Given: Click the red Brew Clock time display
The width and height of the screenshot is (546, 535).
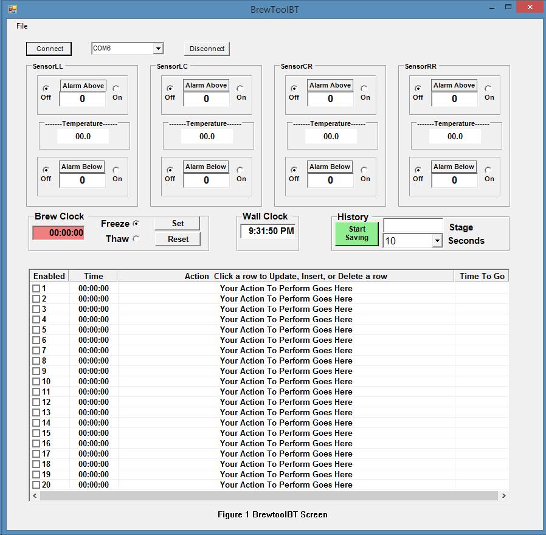Looking at the screenshot, I should [x=59, y=233].
